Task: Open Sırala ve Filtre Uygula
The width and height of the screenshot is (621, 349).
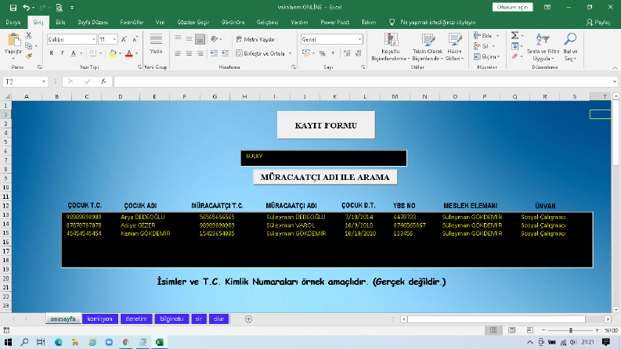Action: click(543, 47)
